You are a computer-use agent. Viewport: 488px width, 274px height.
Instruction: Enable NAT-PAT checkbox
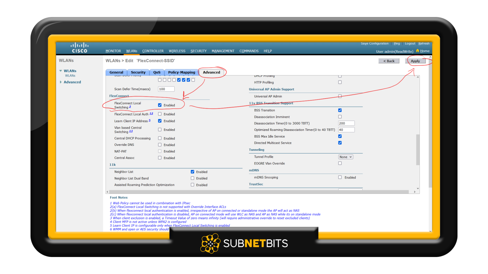[160, 151]
